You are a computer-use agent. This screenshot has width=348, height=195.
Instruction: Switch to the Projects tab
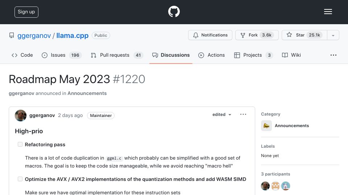coord(253,55)
